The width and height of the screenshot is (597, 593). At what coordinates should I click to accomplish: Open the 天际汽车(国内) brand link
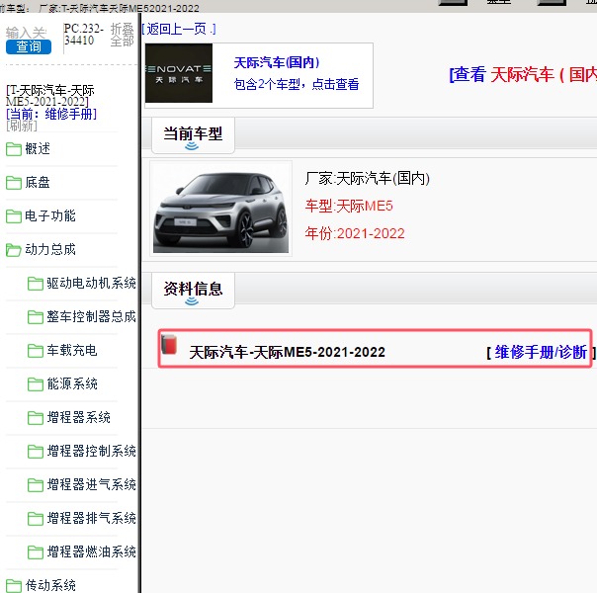277,62
